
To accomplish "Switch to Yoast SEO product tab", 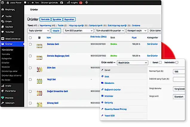I will click(110, 116).
